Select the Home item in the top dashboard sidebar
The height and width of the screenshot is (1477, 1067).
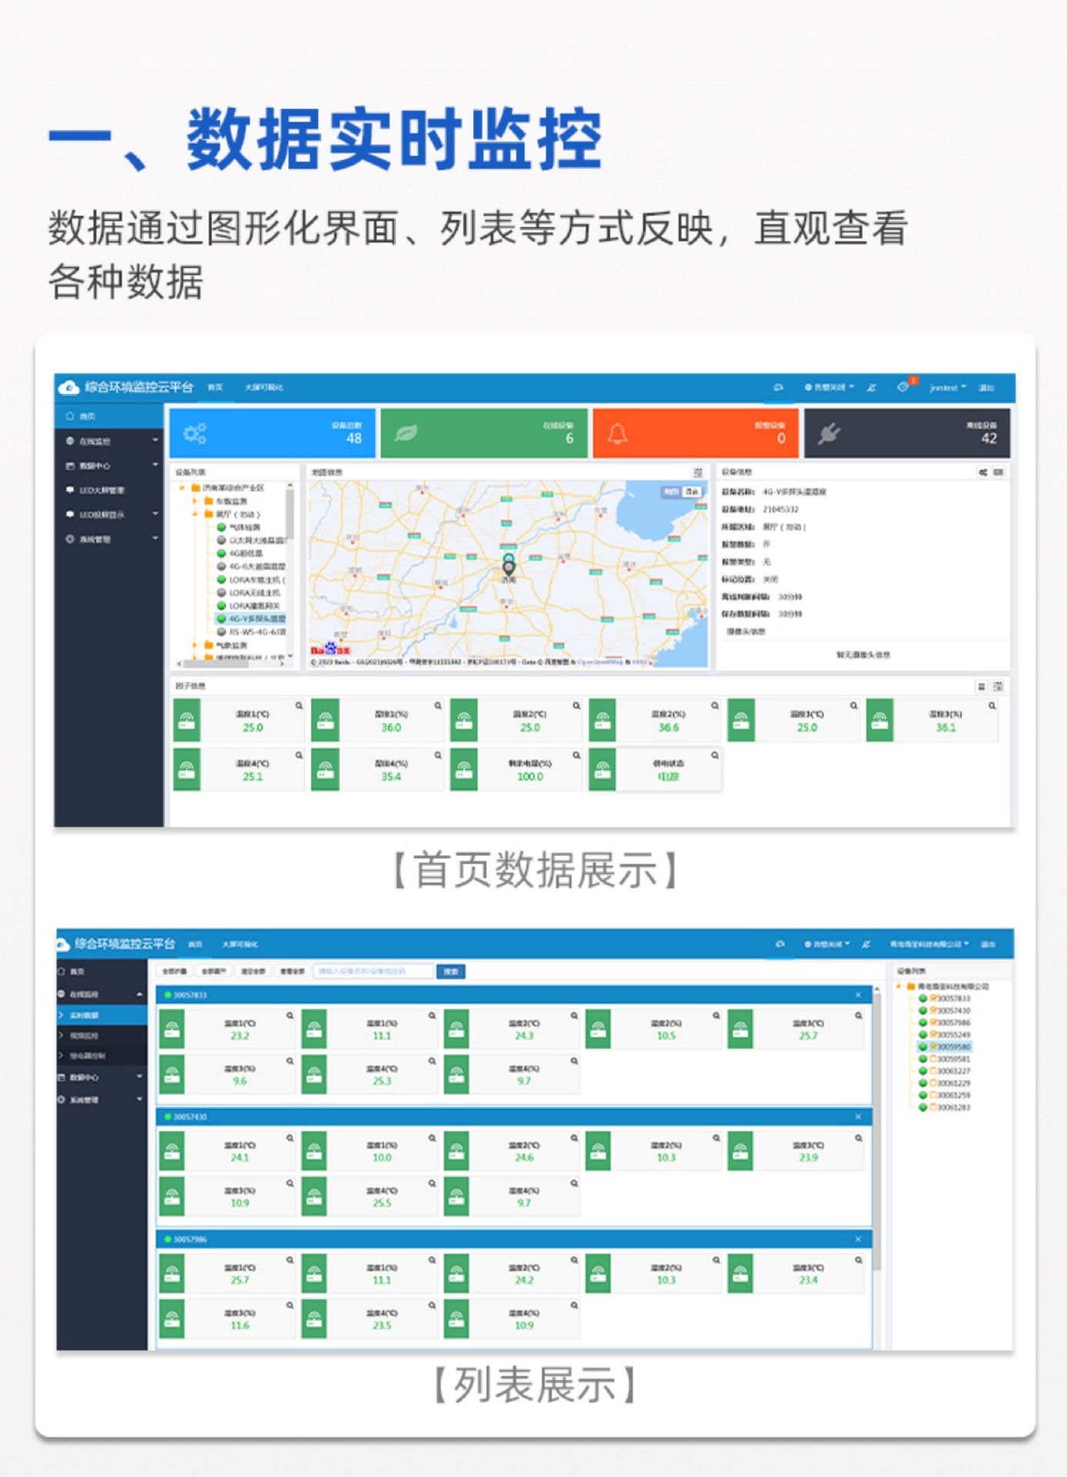pos(109,415)
